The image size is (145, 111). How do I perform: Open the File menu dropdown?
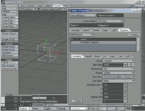pos(10,6)
